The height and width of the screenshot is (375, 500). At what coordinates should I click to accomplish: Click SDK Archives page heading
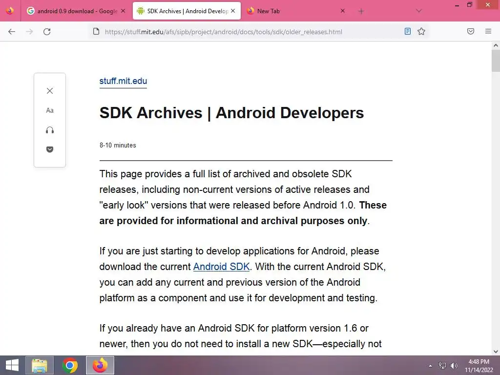click(231, 113)
